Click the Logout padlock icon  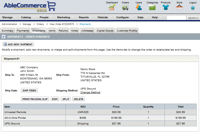[193, 7]
